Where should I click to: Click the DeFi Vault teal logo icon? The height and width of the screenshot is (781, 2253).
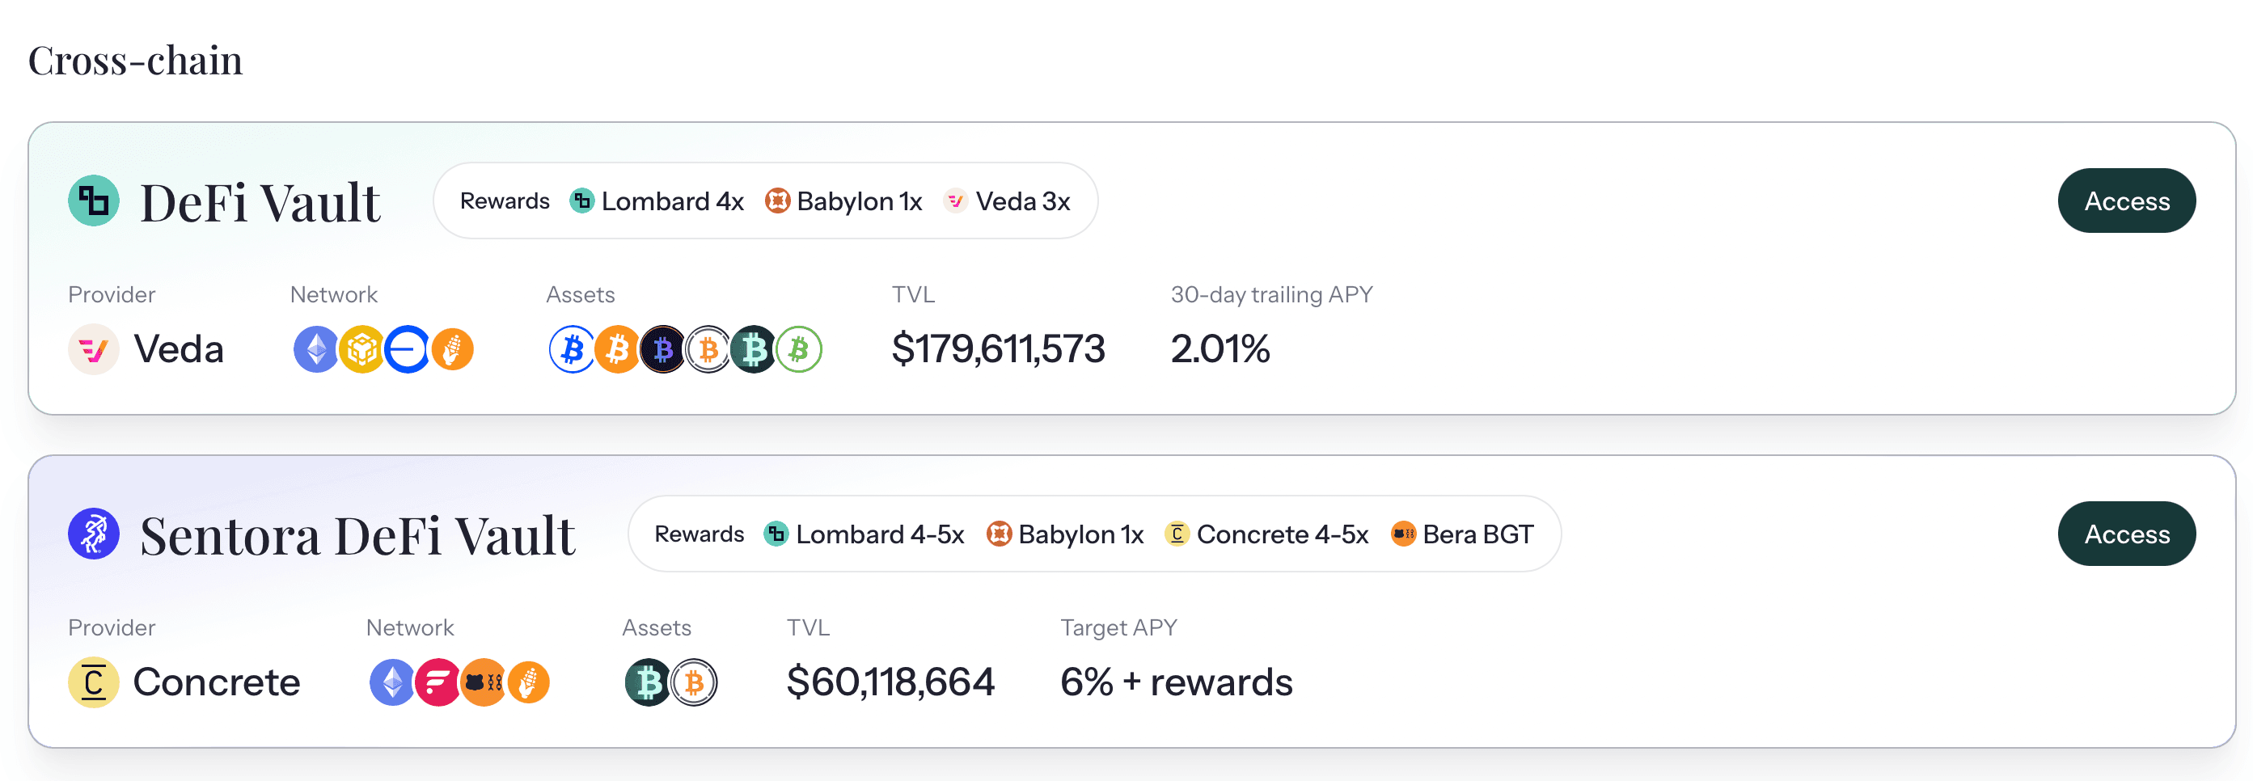pyautogui.click(x=94, y=201)
